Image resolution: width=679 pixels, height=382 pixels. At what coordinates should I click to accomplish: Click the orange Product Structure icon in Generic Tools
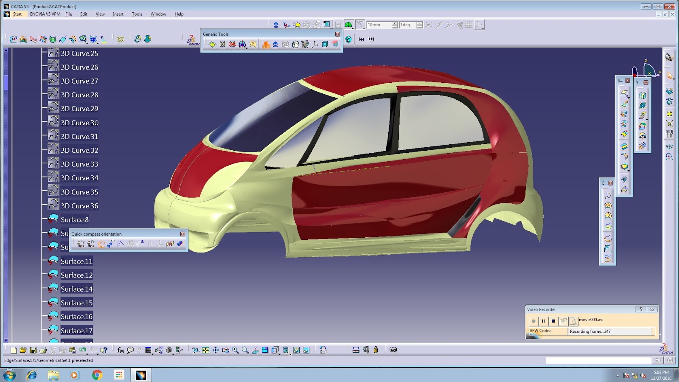pos(266,44)
